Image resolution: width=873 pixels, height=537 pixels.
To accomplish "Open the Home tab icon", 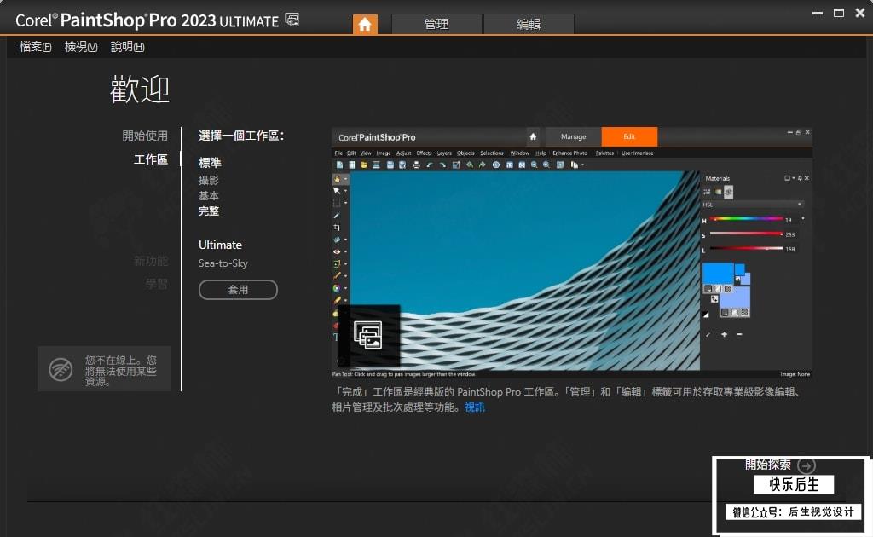I will (x=365, y=24).
